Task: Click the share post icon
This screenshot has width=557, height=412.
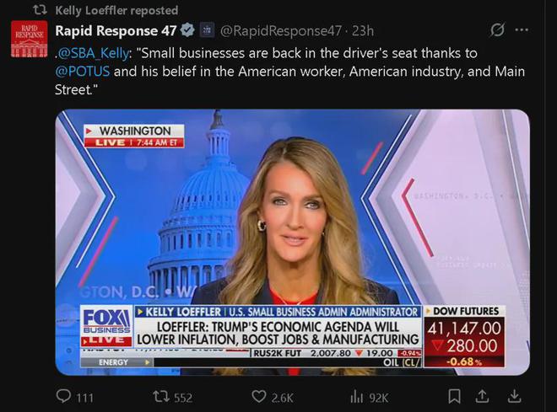Action: [484, 396]
